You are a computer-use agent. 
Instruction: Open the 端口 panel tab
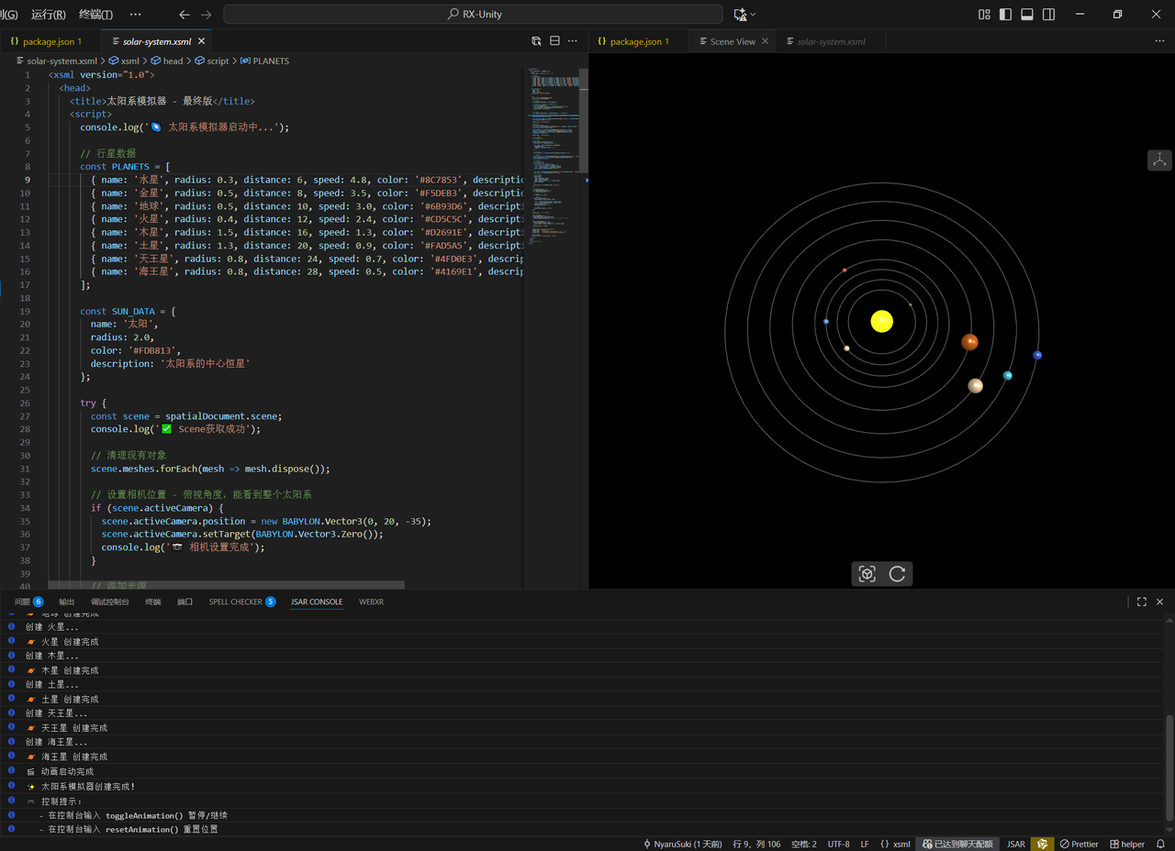[x=185, y=602]
